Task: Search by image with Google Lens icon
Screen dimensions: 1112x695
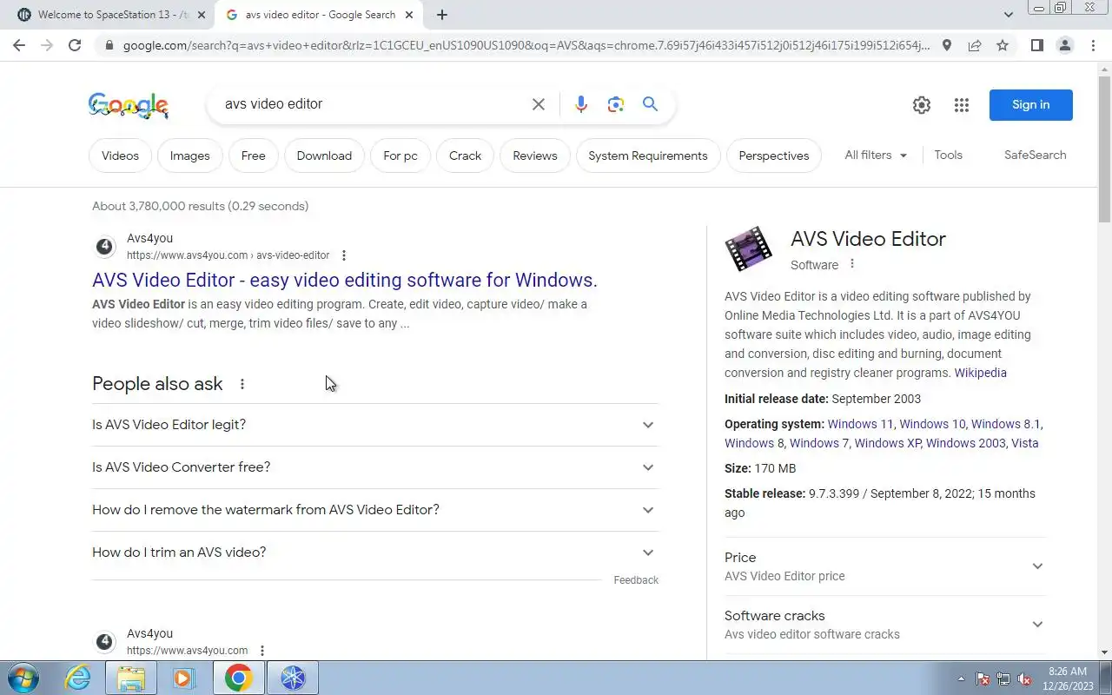Action: coord(616,104)
